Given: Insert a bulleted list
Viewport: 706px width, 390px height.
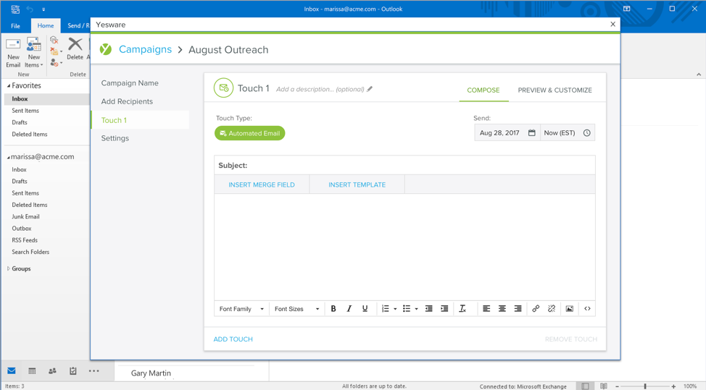Looking at the screenshot, I should 407,309.
